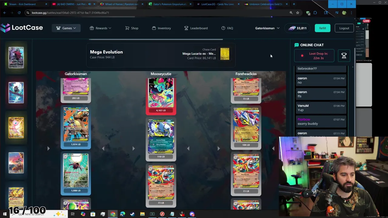Reload the page

click(x=19, y=13)
